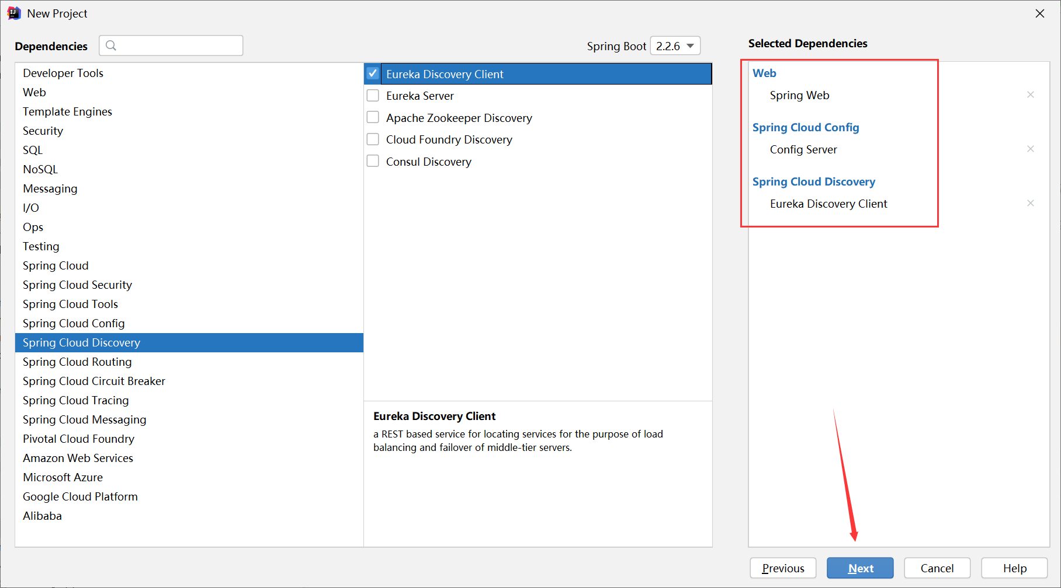
Task: Select Pivotal Cloud Foundry category
Action: click(189, 439)
